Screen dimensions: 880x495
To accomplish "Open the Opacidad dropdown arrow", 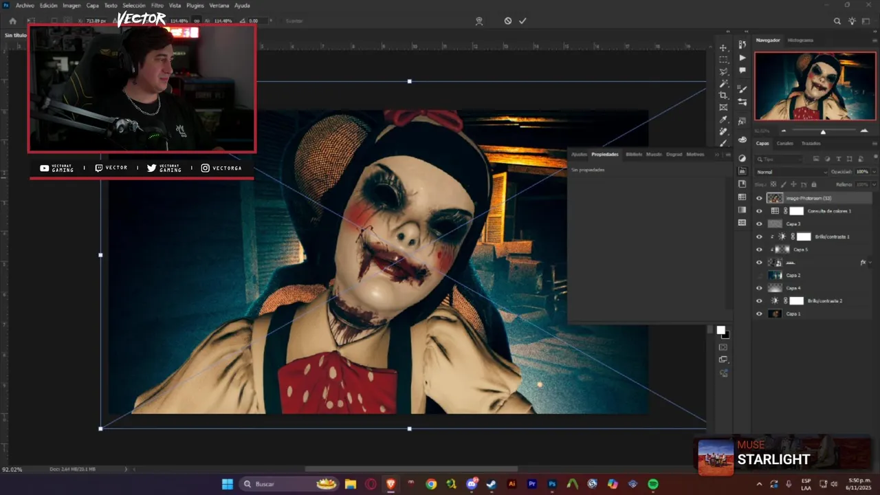I will tap(874, 172).
